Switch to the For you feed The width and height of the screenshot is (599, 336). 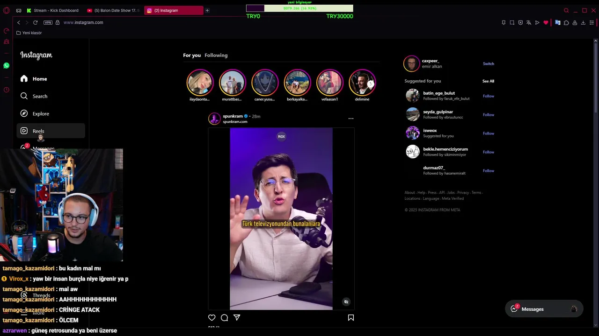point(192,55)
